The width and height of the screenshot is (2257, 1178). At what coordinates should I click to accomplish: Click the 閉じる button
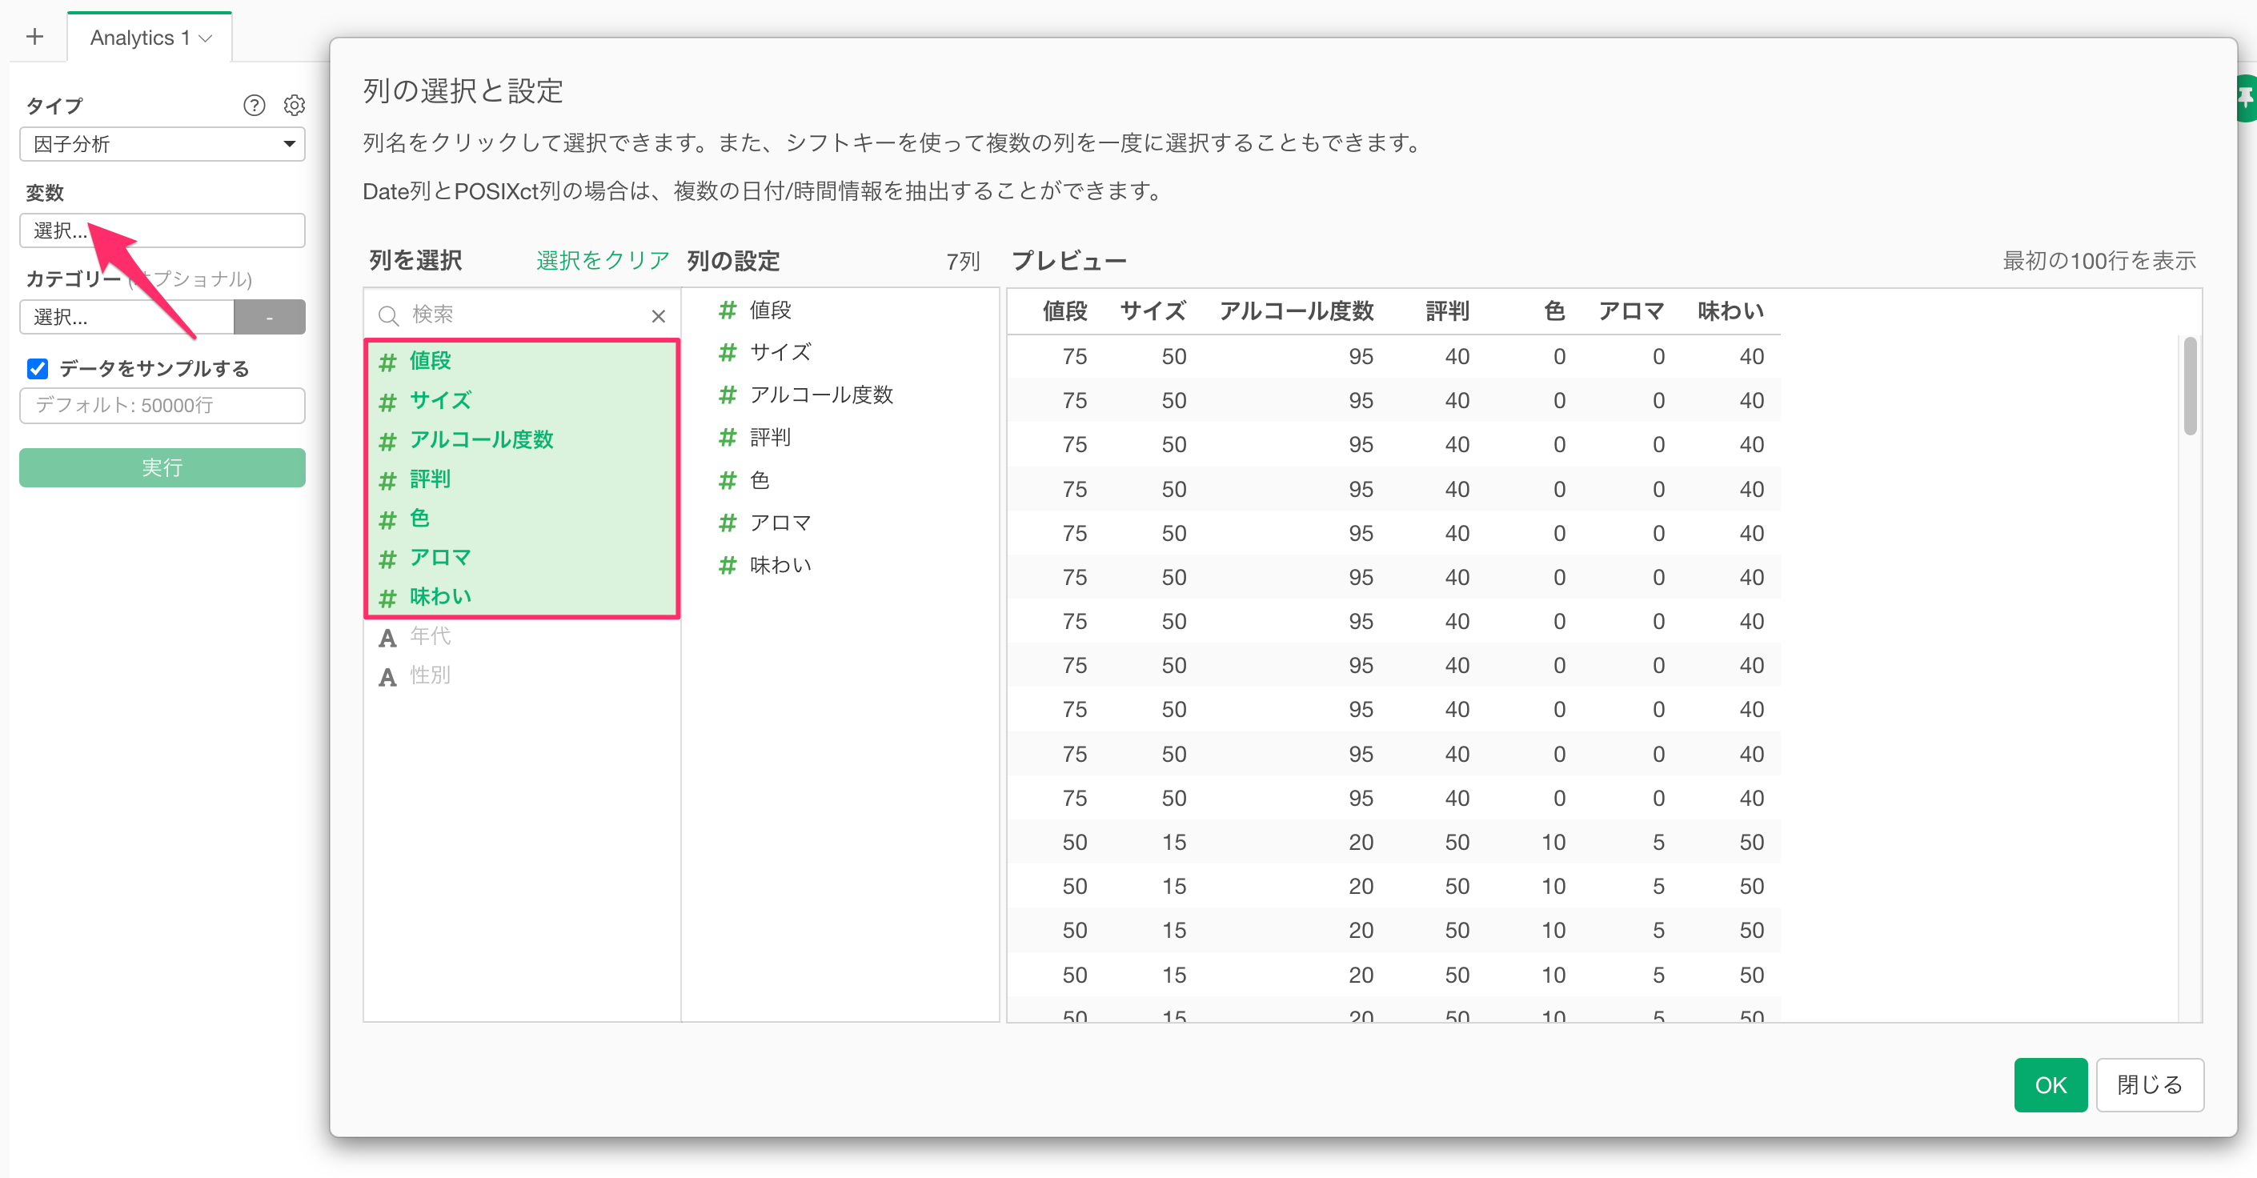pos(2150,1085)
